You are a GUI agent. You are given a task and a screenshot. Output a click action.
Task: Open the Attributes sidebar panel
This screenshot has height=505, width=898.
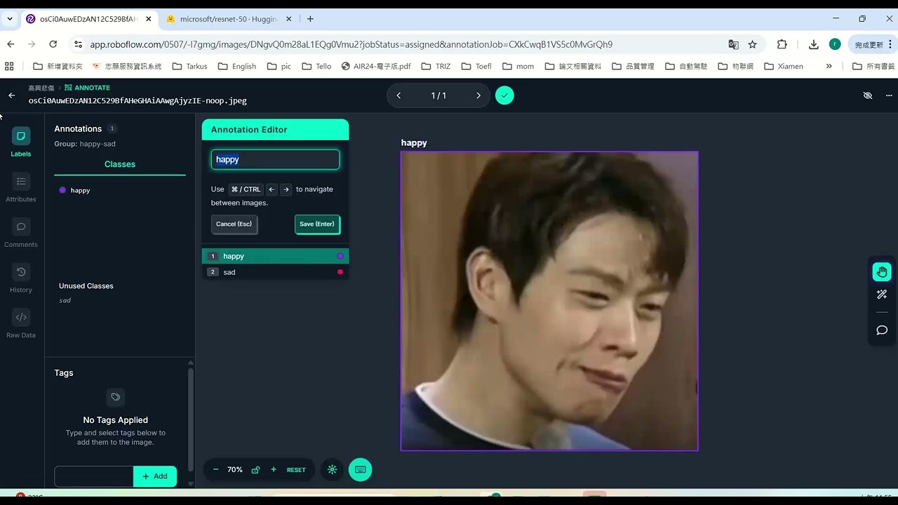(x=21, y=188)
